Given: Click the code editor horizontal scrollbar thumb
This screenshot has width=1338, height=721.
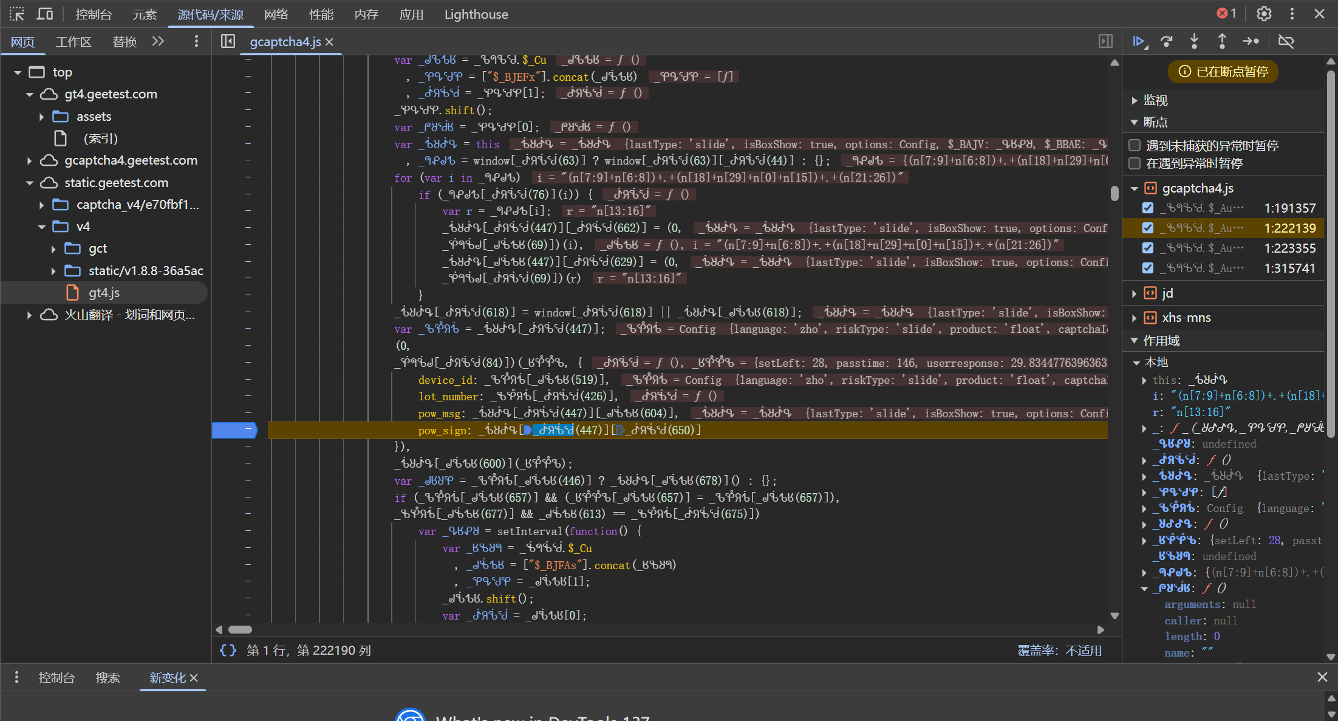Looking at the screenshot, I should point(240,629).
